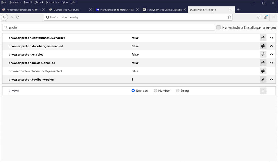This screenshot has width=278, height=162.
Task: Bookmark this page with the star icon
Action: coord(229,17)
